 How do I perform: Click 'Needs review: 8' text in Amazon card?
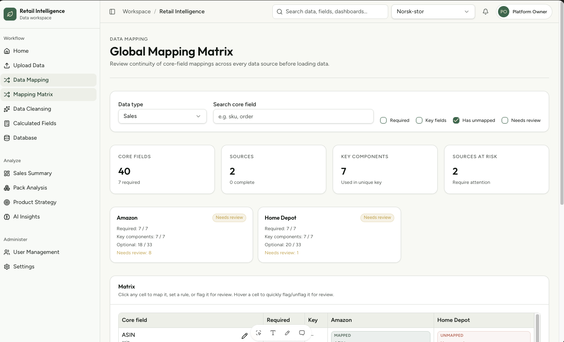click(134, 253)
